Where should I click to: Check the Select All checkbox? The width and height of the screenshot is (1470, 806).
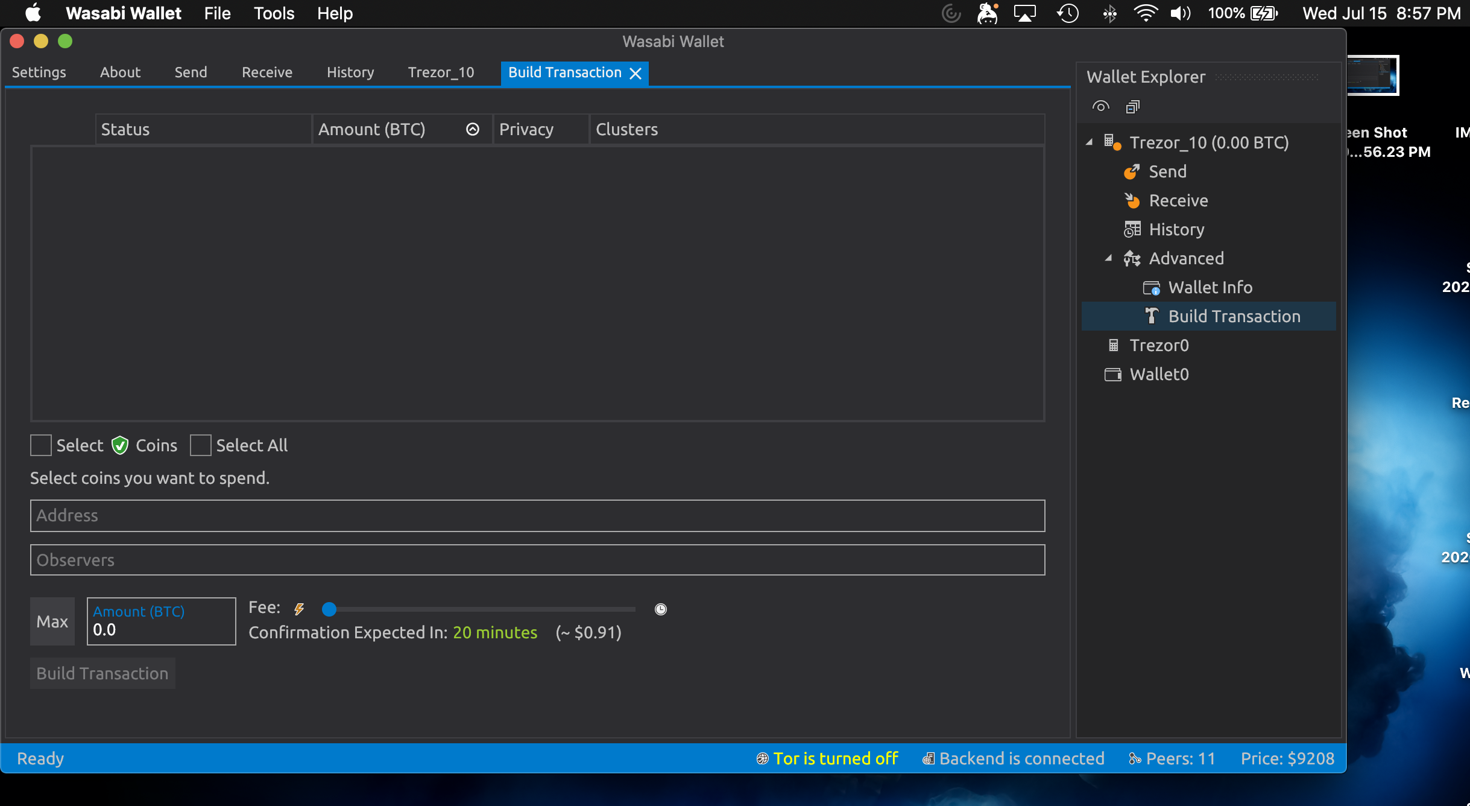200,446
